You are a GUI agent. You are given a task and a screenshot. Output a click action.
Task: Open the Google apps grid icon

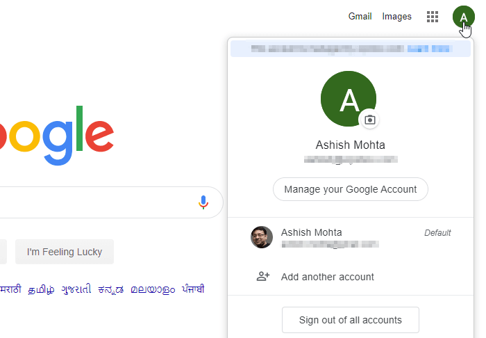tap(433, 17)
